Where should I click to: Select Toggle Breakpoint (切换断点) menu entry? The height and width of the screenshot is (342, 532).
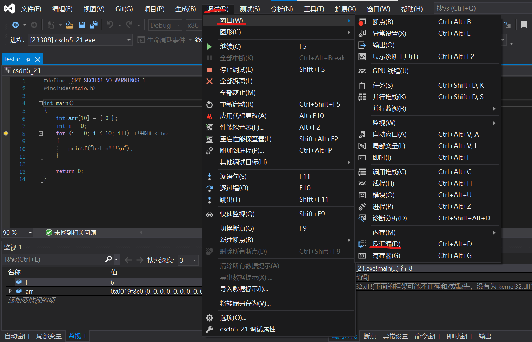tap(279, 228)
